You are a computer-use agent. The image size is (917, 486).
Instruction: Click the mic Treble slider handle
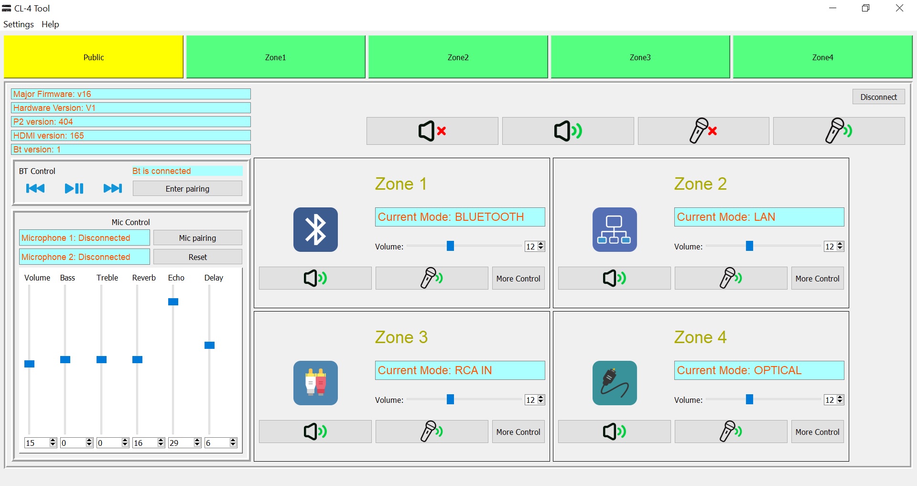pos(101,359)
